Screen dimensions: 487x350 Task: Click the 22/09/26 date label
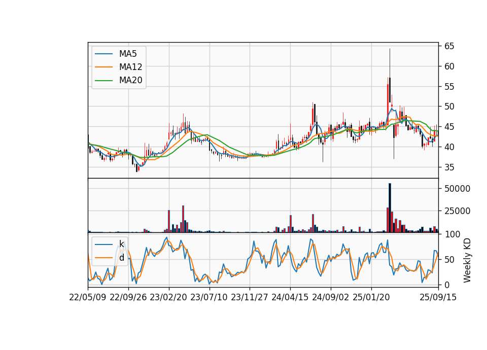point(128,297)
